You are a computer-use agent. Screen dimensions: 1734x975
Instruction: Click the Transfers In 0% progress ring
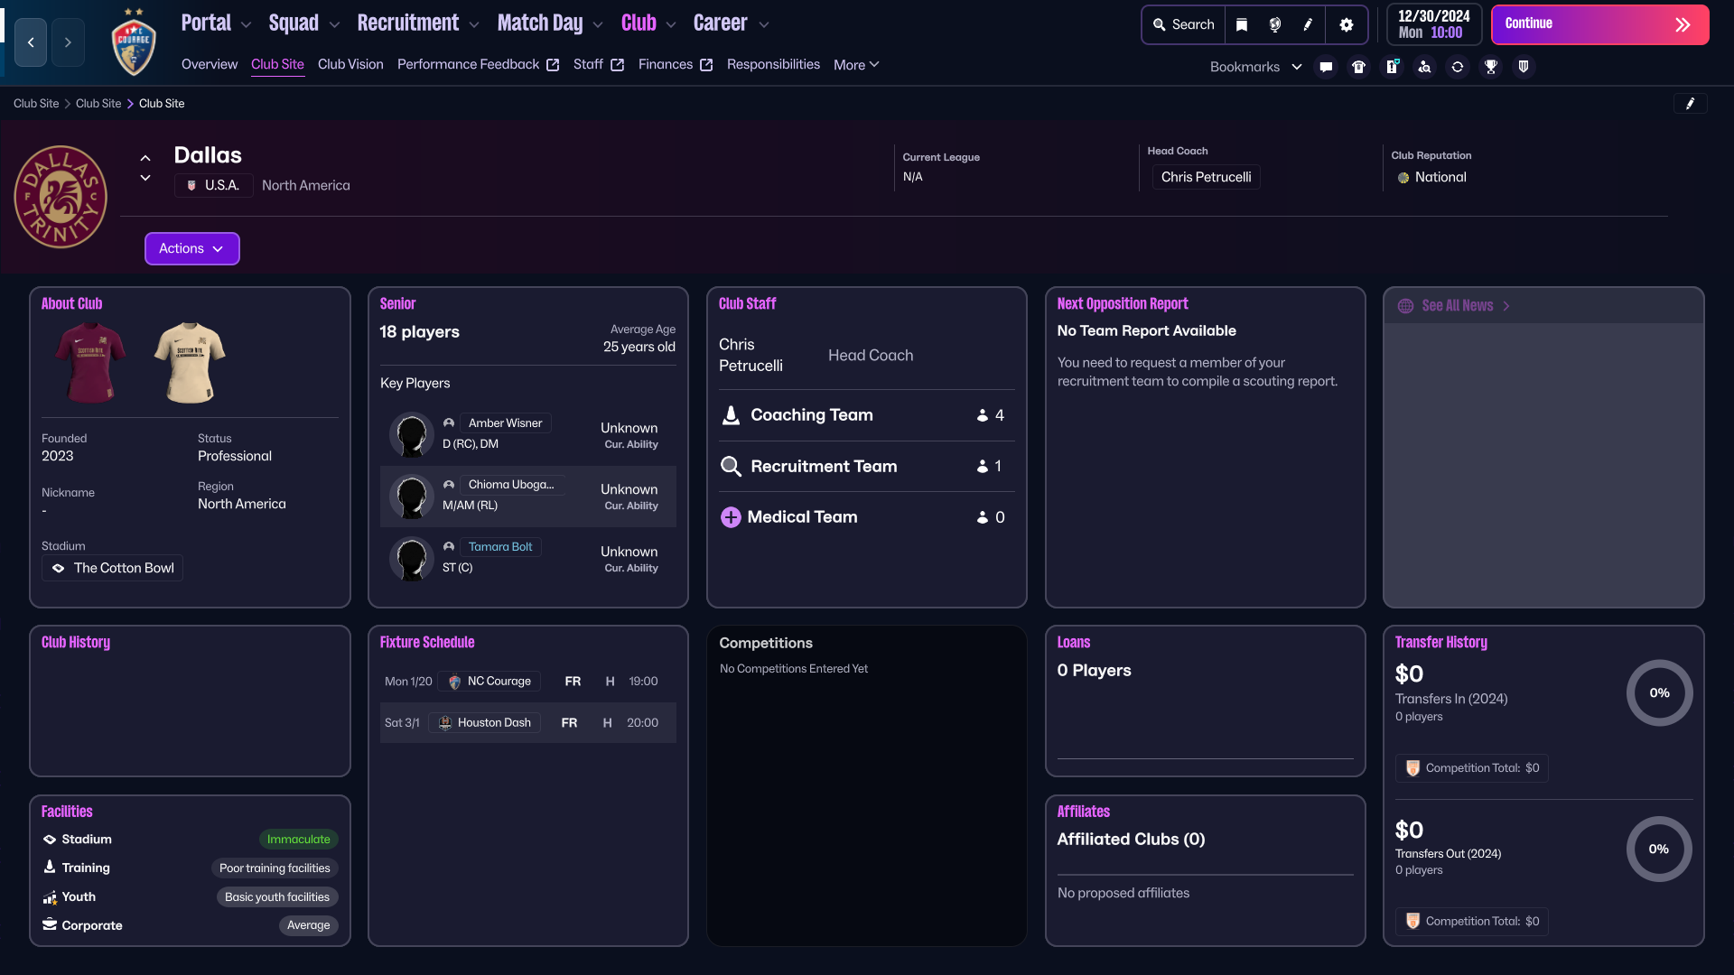pos(1658,693)
